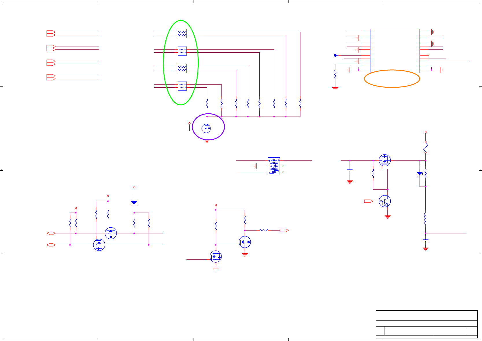The width and height of the screenshot is (482, 341).
Task: Click the title block in the sheet corner
Action: tap(426, 324)
